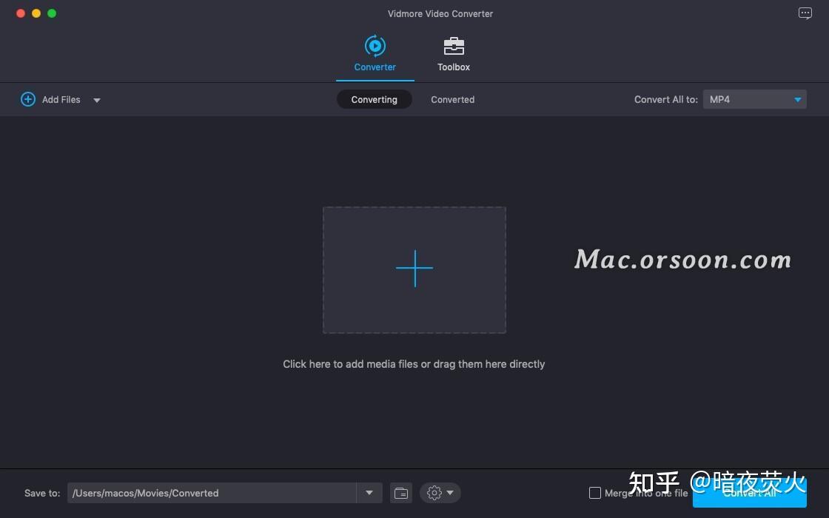Open the Convert All to MP4 dropdown
The height and width of the screenshot is (518, 829).
click(x=754, y=99)
